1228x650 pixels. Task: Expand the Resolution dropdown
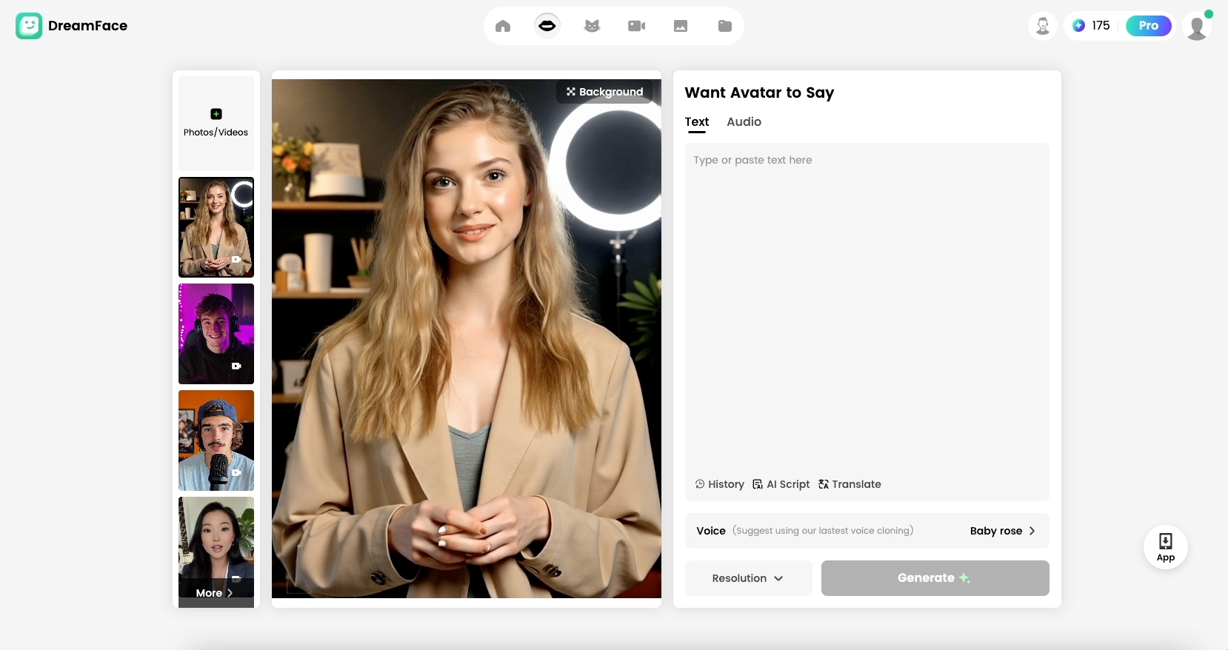click(x=748, y=578)
